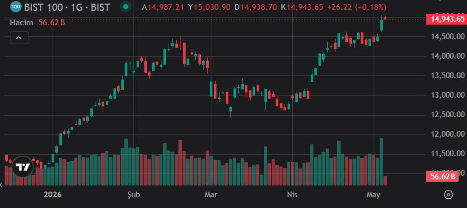Image resolution: width=467 pixels, height=208 pixels.
Task: Click the Hacim value 56.62 B
Action: pos(51,23)
